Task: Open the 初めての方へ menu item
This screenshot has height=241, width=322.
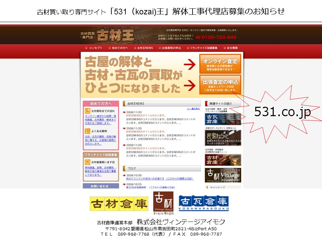Action: point(118,48)
